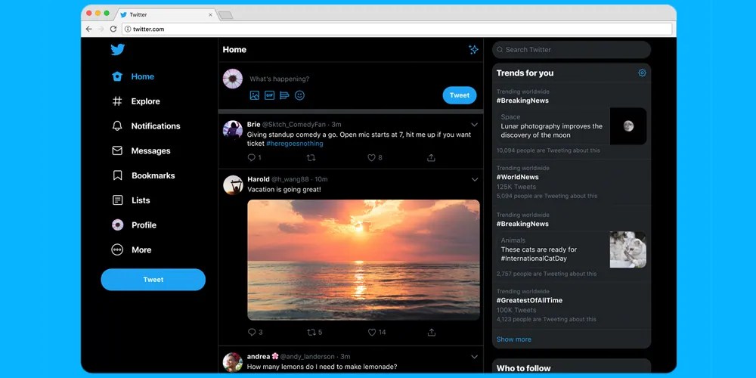The width and height of the screenshot is (756, 378).
Task: Open Brie's profile name link
Action: [x=253, y=125]
